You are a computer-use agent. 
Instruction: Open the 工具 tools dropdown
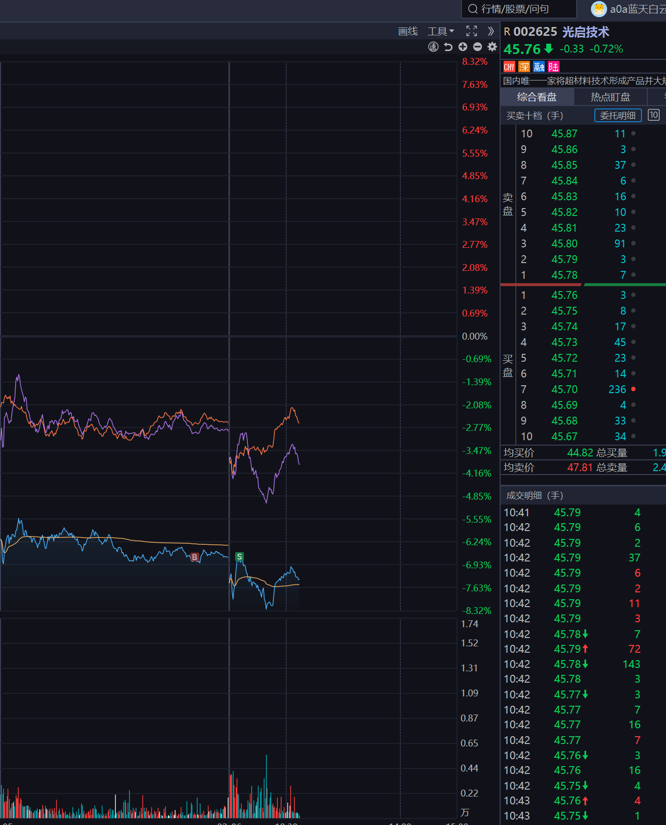(440, 31)
